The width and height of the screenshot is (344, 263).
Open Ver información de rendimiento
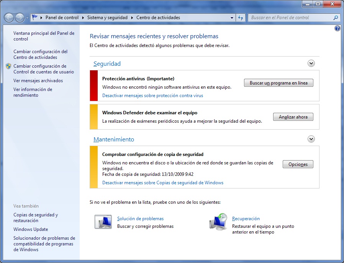pyautogui.click(x=33, y=92)
